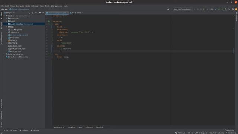Open the Project view dropdown
Image resolution: width=238 pixels, height=134 pixels.
9,13
